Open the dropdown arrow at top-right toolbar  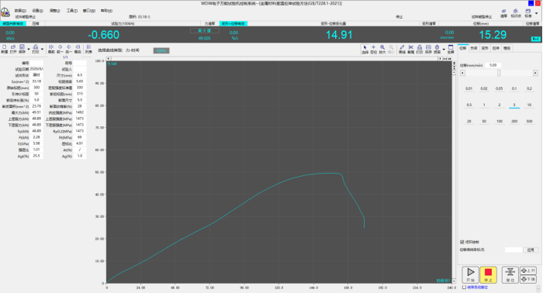[x=537, y=13]
